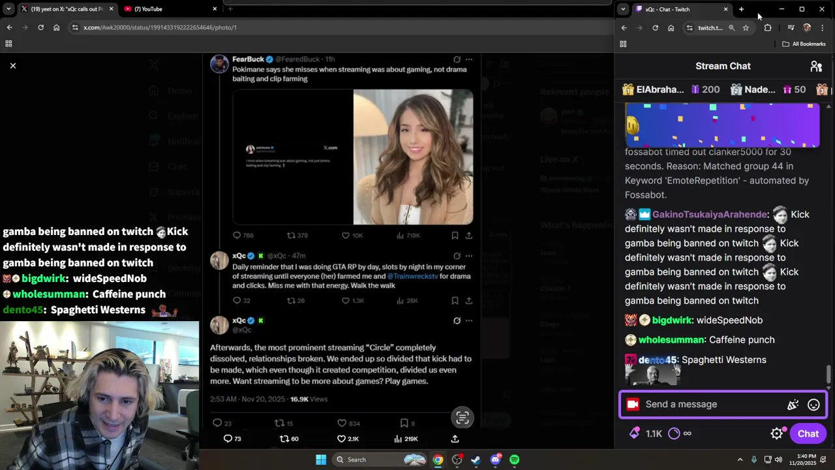Go back in the Twitch window
Screen dimensions: 835x470
[x=624, y=27]
